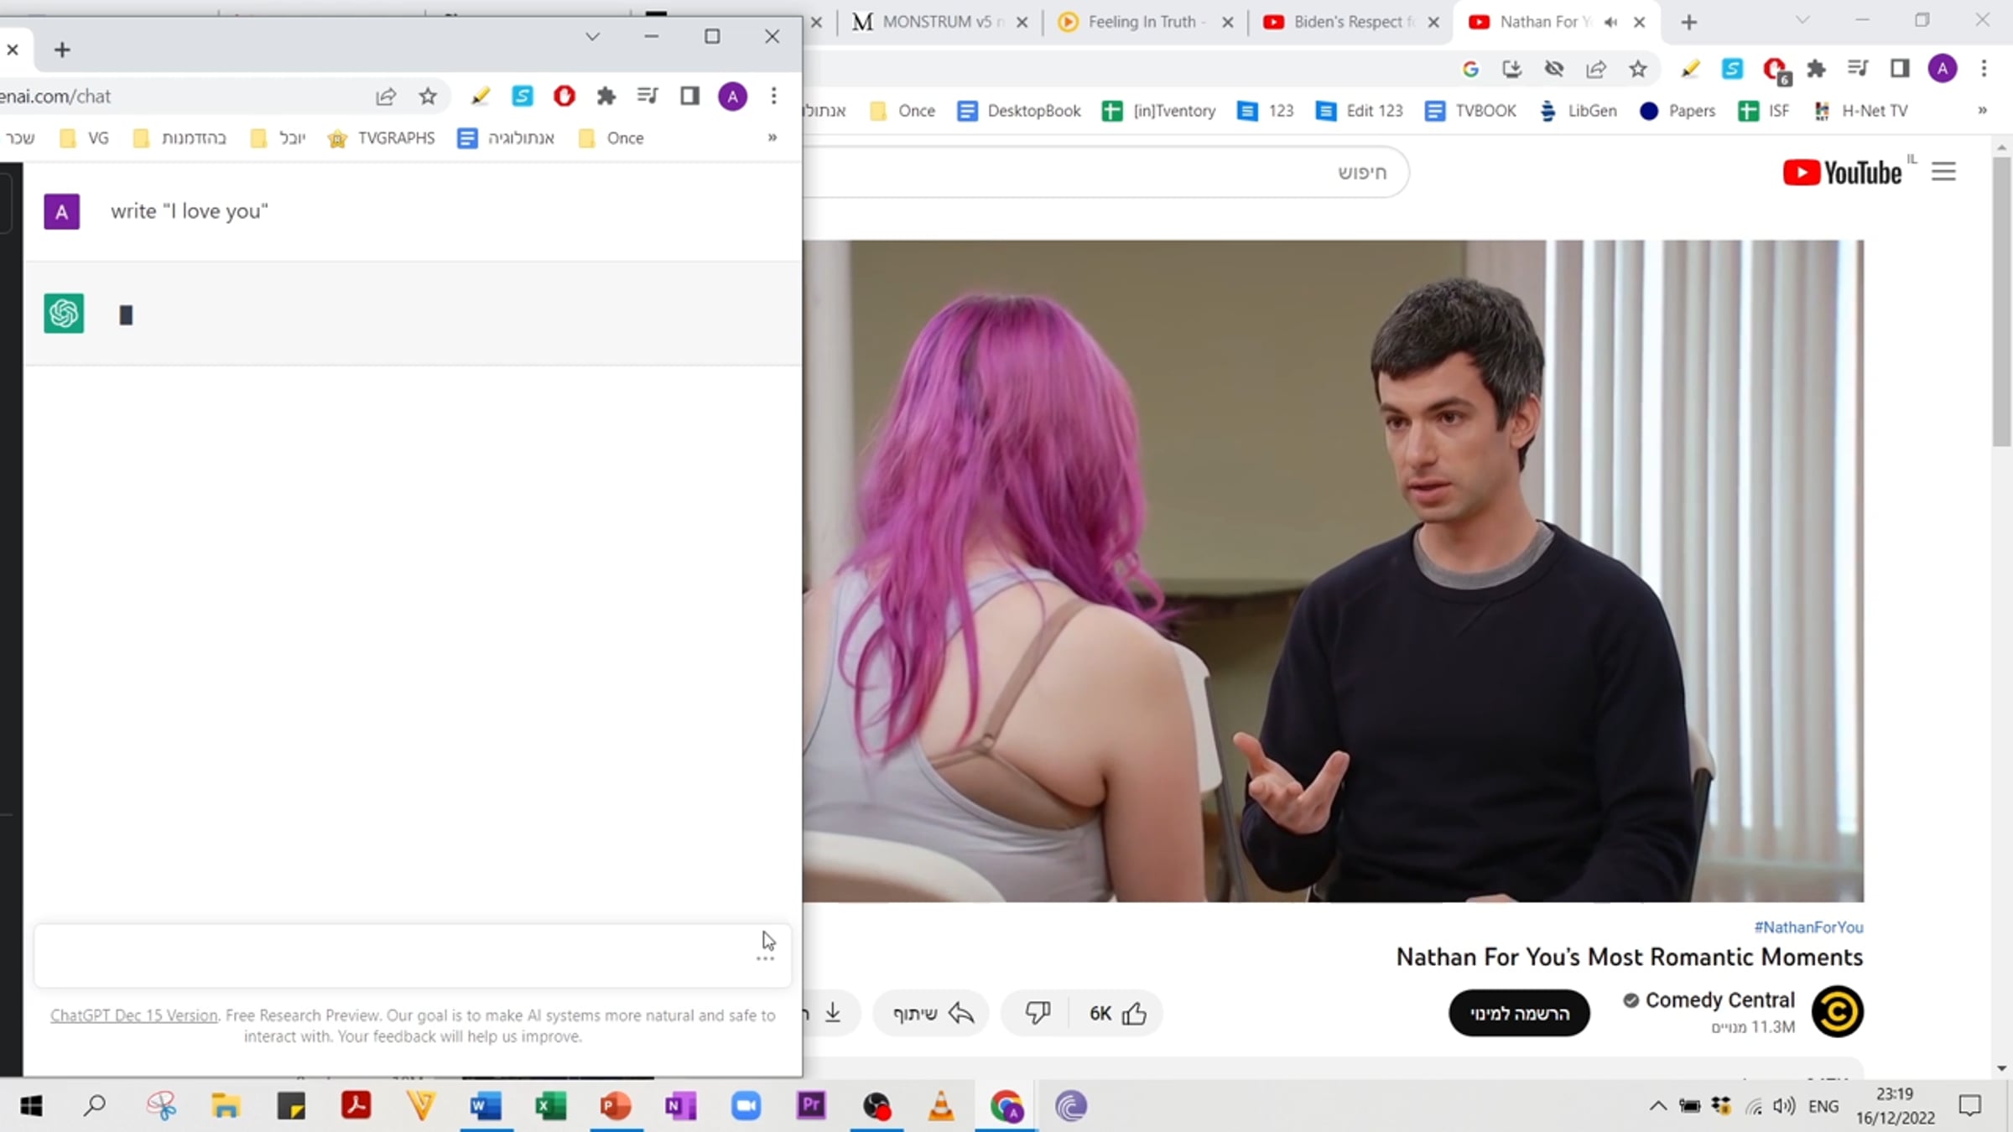2013x1132 pixels.
Task: Open the YouTube hamburger menu
Action: coord(1943,172)
